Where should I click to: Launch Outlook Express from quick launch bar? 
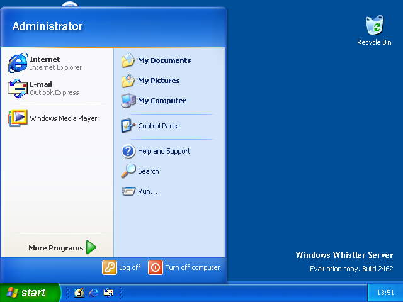108,293
